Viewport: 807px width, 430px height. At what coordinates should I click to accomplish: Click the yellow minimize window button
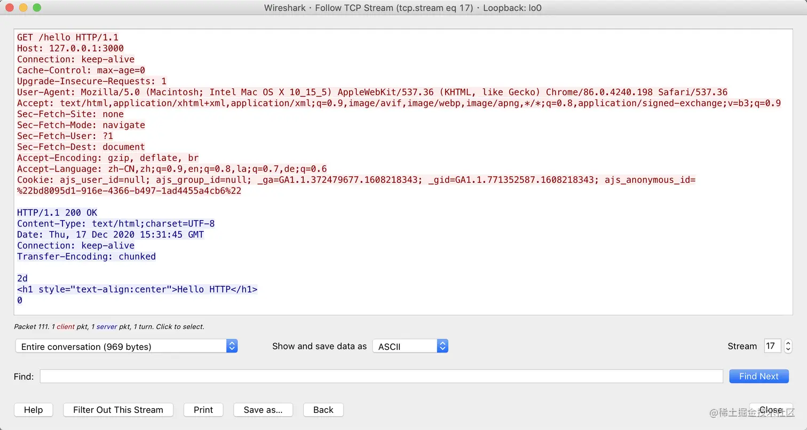pos(23,8)
